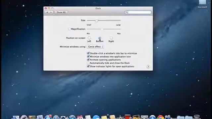Open the App Store icon with badge in Dock

coord(48,117)
